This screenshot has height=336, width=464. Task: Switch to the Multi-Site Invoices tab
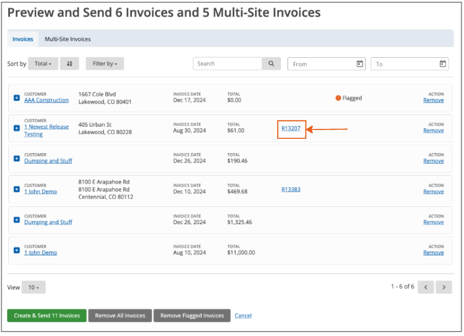coord(68,39)
